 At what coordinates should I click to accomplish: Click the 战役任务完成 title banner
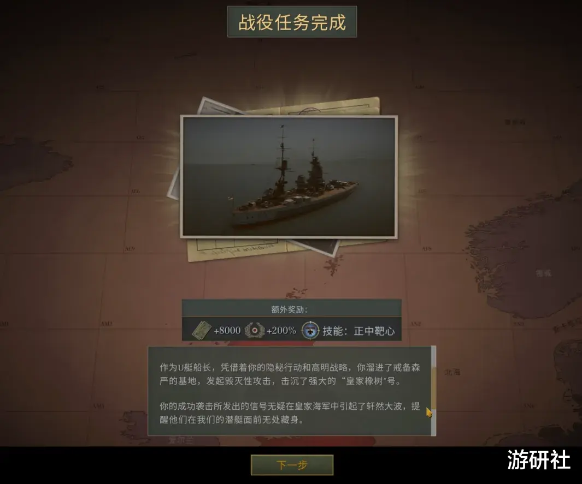[x=292, y=22]
